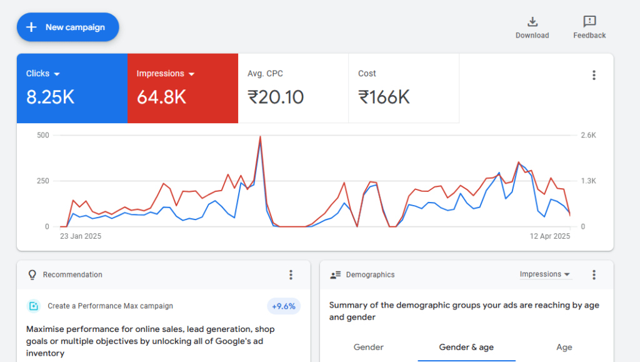Open the Demographics card three-dot menu

[593, 274]
